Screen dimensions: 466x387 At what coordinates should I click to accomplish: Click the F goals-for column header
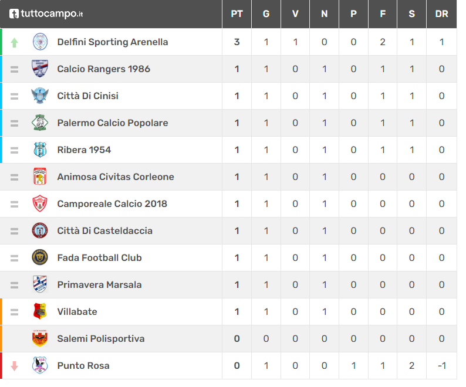[x=383, y=14]
